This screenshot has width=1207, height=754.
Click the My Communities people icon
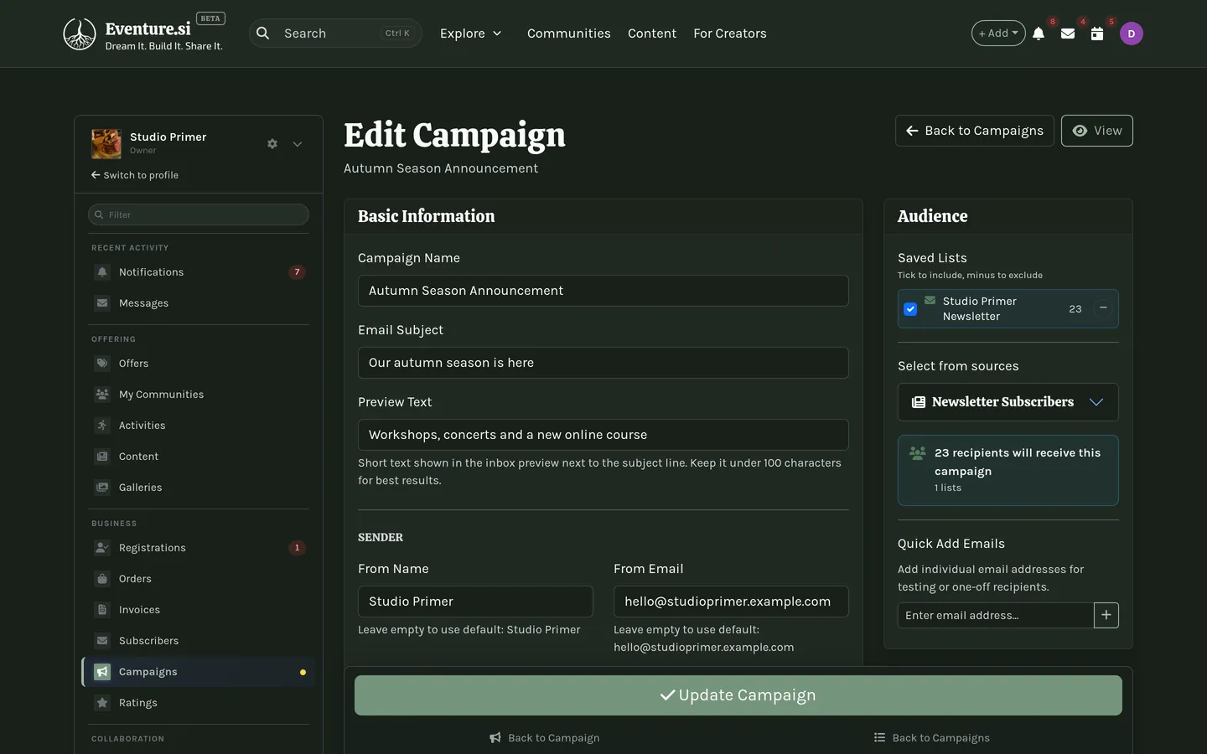tap(102, 395)
